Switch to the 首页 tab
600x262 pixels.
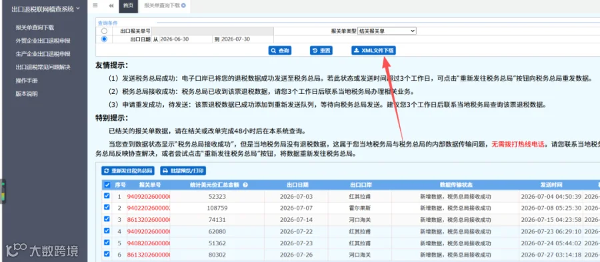pos(128,6)
